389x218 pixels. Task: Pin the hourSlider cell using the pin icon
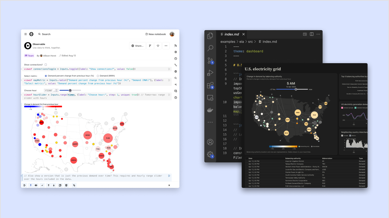(x=30, y=185)
